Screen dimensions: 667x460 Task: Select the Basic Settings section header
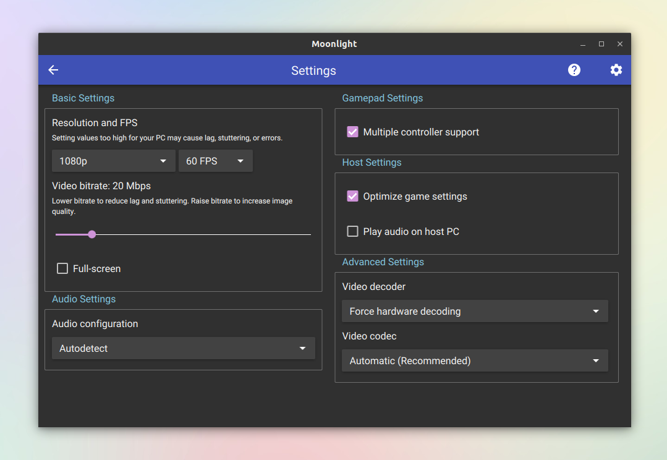click(x=83, y=98)
